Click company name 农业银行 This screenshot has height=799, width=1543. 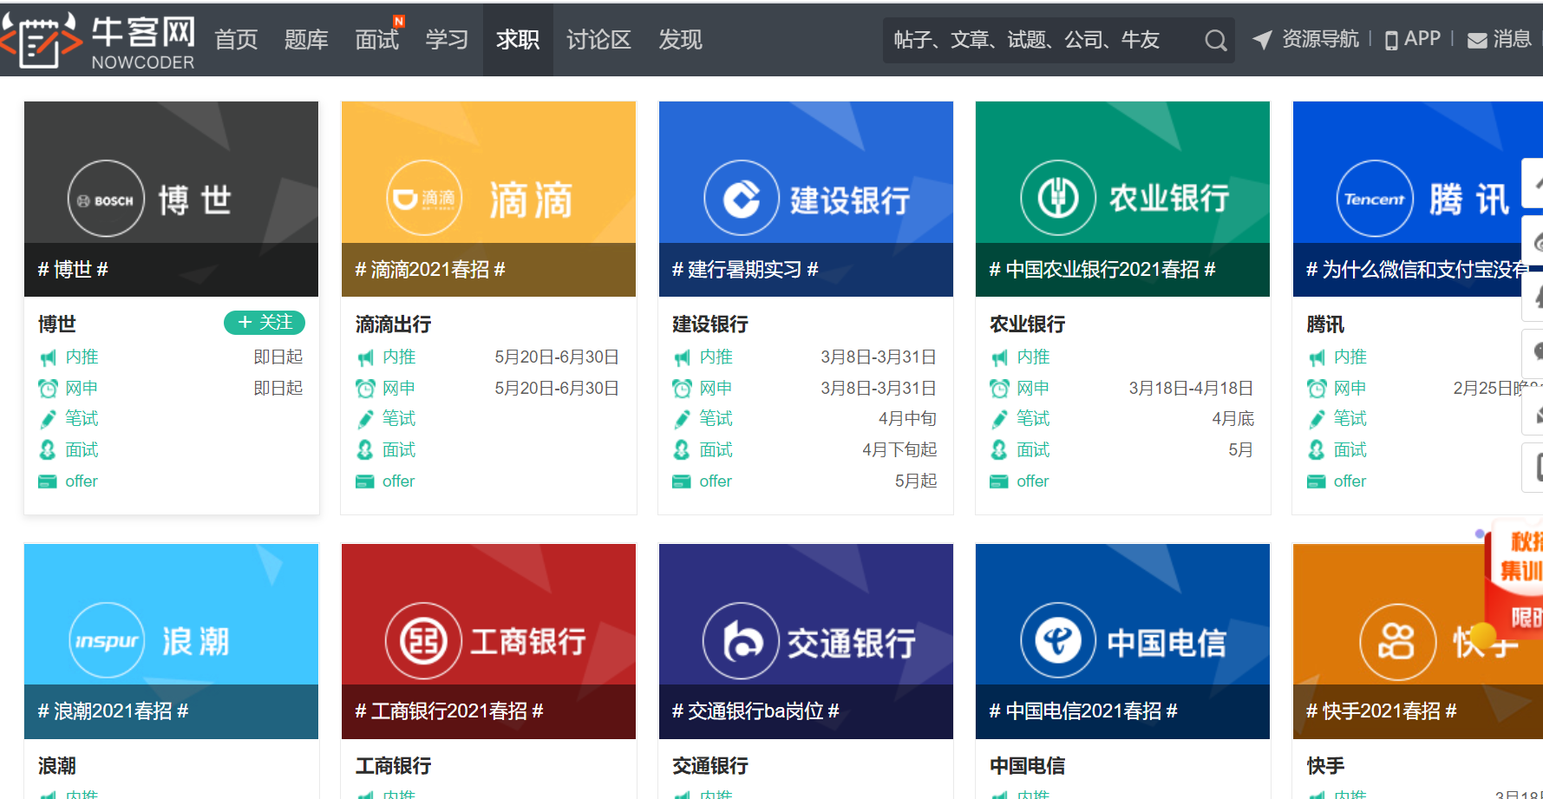point(1028,324)
